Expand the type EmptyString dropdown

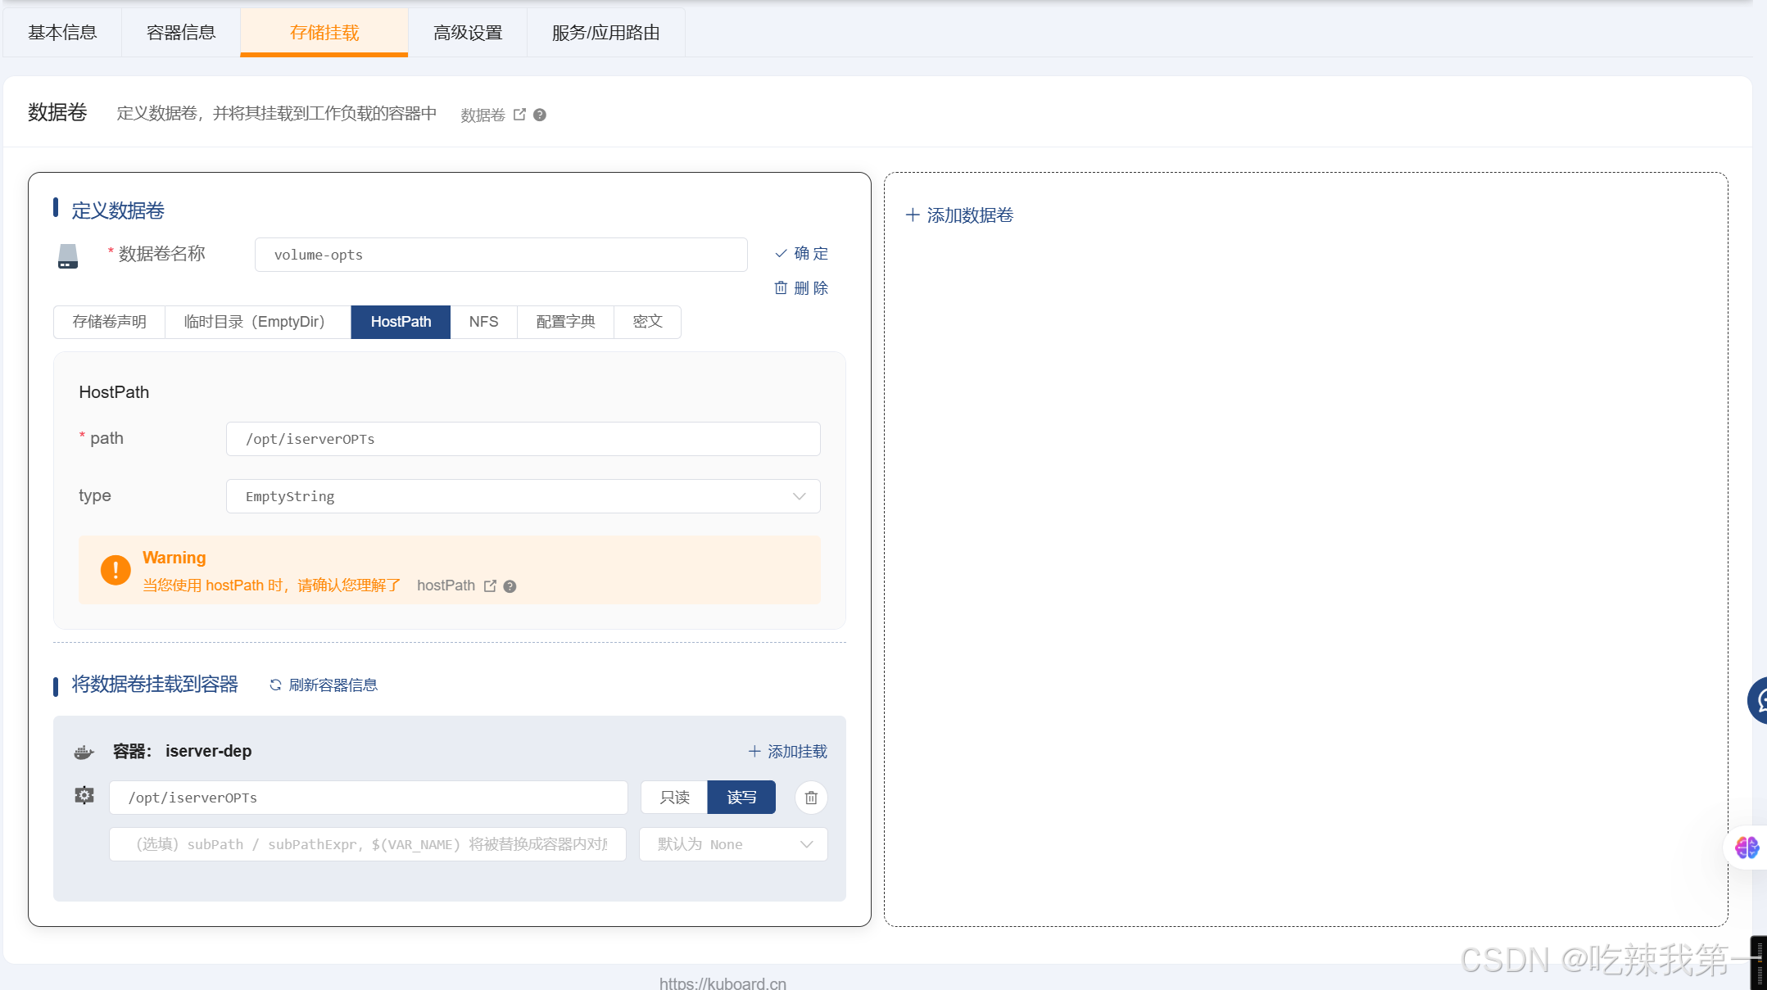(523, 496)
